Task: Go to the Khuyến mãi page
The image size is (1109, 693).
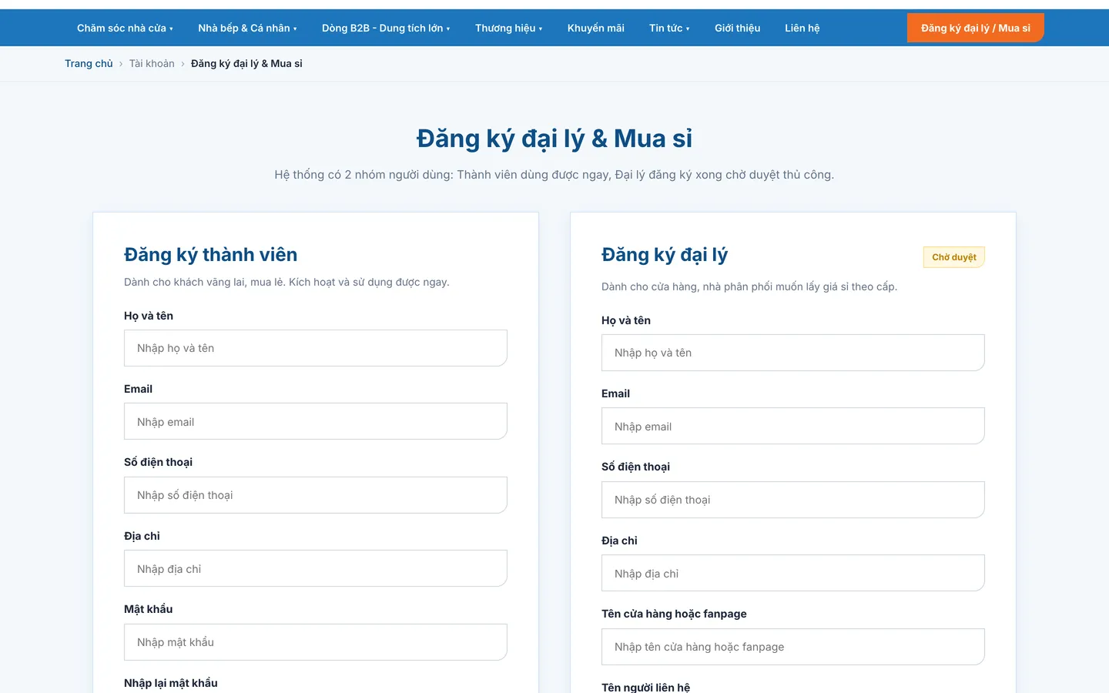Action: pyautogui.click(x=596, y=28)
